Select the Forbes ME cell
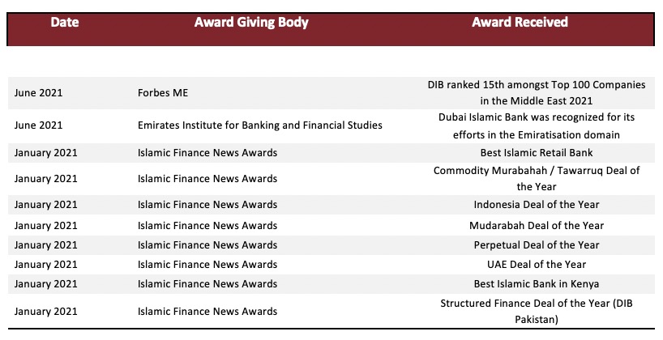Image resolution: width=663 pixels, height=340 pixels. click(x=163, y=93)
